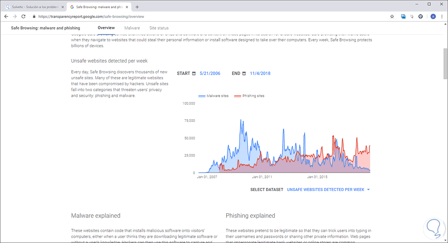Click the blue windows extension icon
This screenshot has height=243, width=448.
coord(403,16)
